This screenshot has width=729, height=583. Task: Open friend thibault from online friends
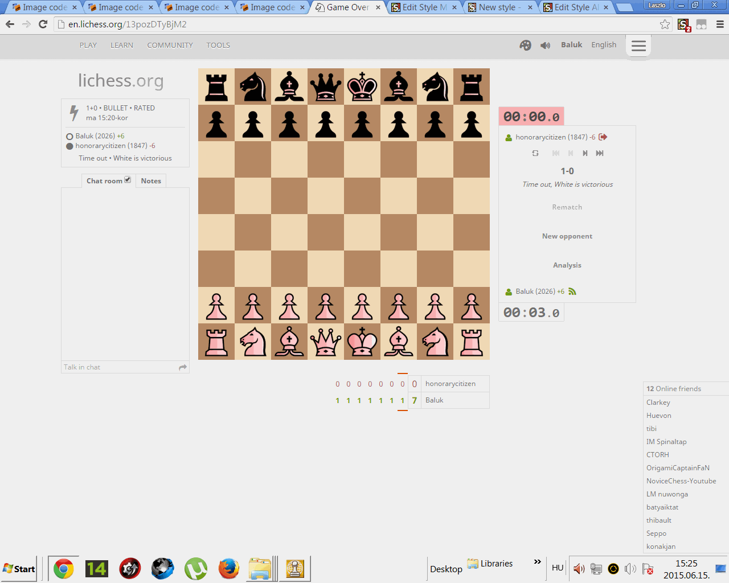point(659,520)
